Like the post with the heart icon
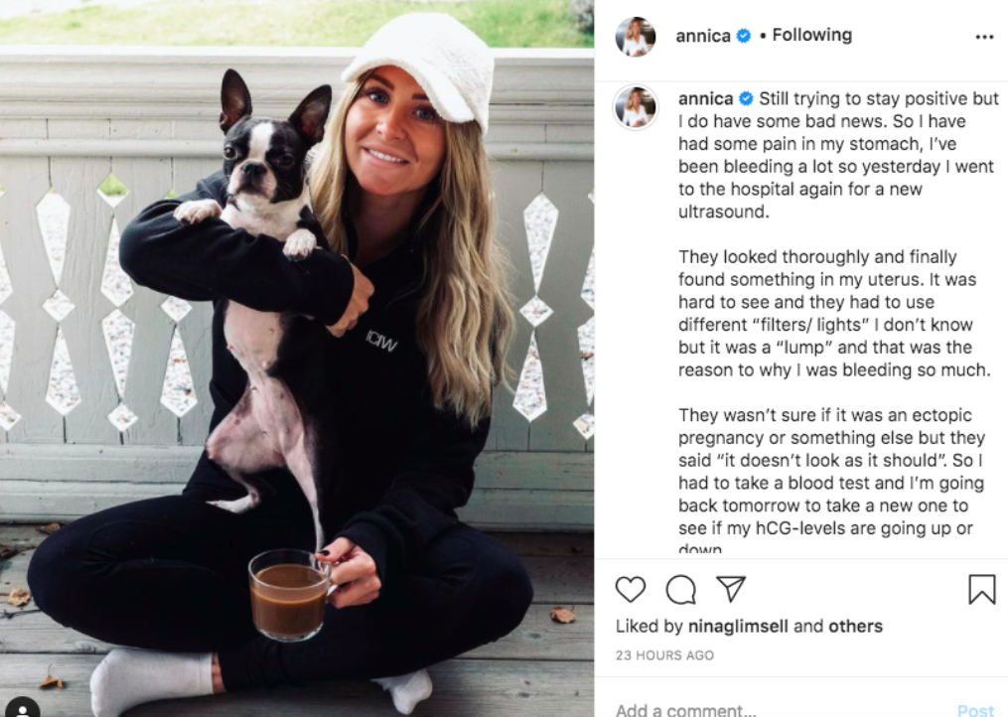Viewport: 1008px width, 717px height. point(630,589)
